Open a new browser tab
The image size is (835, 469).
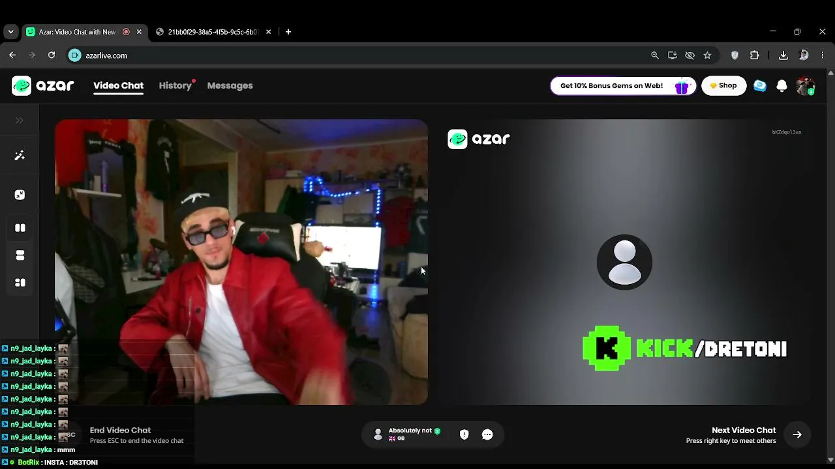[x=288, y=32]
